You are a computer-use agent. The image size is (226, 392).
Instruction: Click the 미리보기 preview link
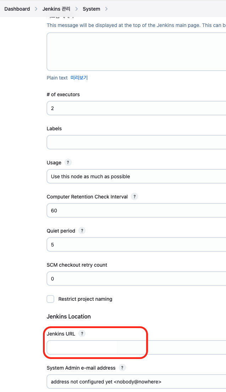[x=79, y=78]
